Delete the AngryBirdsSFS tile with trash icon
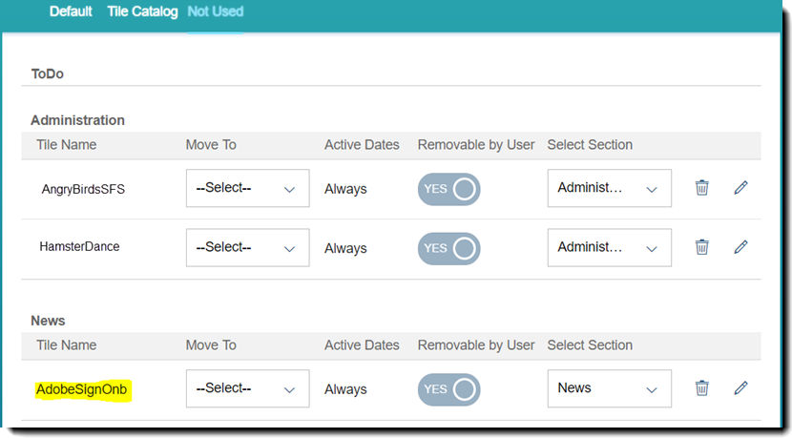The image size is (792, 438). coord(701,187)
